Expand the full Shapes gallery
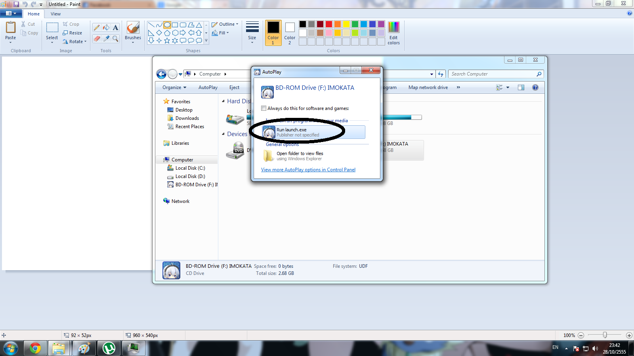 tap(206, 40)
